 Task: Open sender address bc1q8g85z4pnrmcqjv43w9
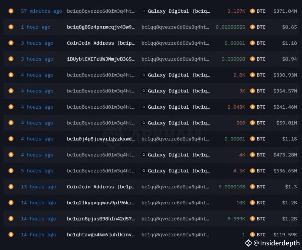(101, 27)
